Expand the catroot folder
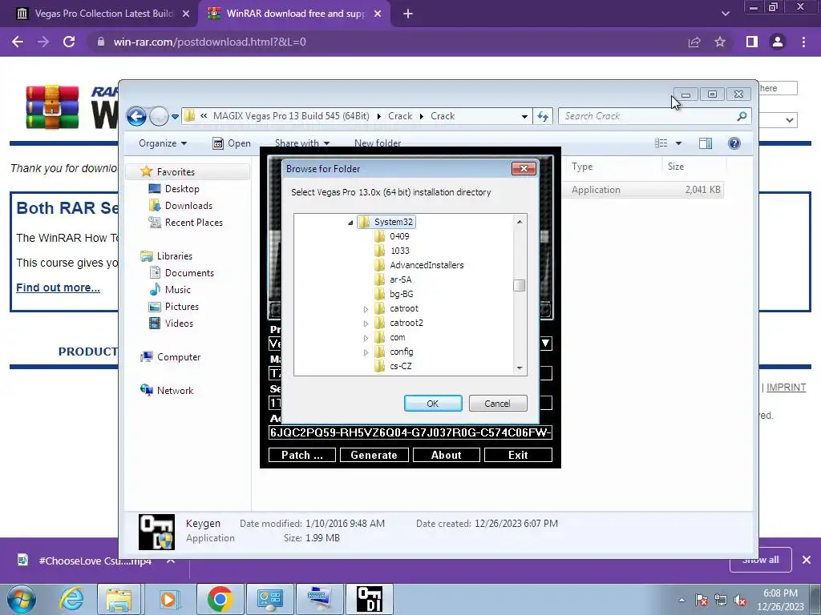 366,309
